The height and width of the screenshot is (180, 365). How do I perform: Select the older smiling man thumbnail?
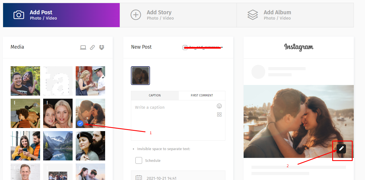point(25,172)
